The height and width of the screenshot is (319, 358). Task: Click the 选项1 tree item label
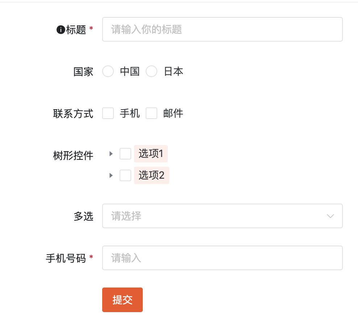click(x=150, y=154)
